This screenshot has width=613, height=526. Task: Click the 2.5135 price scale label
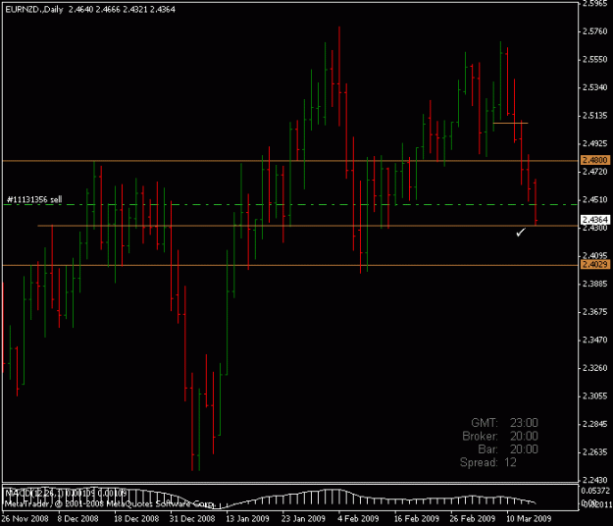[x=595, y=116]
